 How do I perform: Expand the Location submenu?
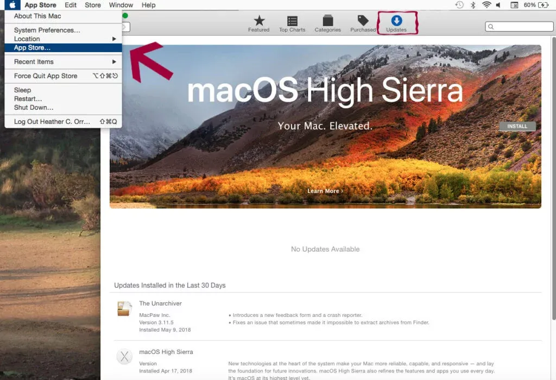pos(63,39)
